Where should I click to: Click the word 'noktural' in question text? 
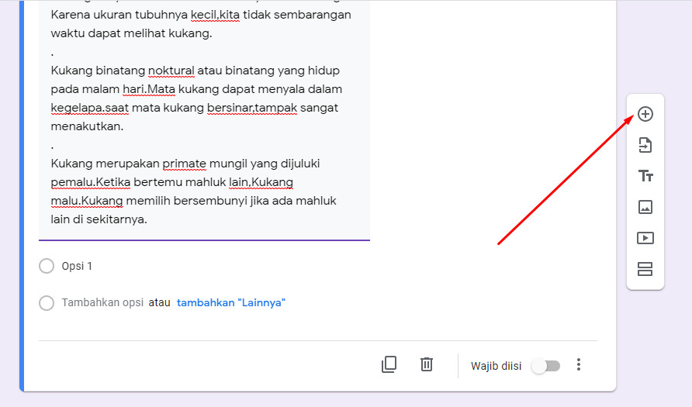(171, 71)
